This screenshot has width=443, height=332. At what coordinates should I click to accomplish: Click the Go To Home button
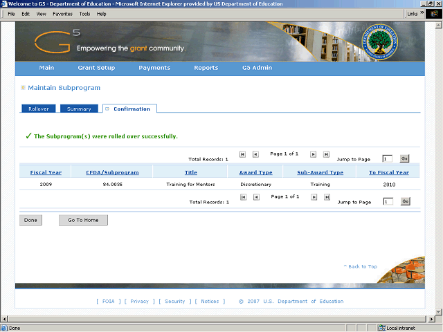(83, 220)
